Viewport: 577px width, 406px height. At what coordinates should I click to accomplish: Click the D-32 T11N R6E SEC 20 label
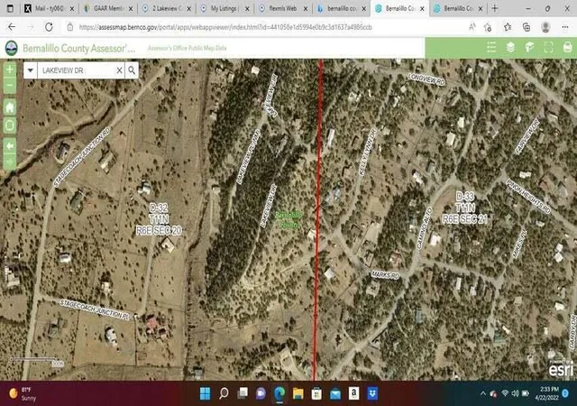[x=159, y=219]
